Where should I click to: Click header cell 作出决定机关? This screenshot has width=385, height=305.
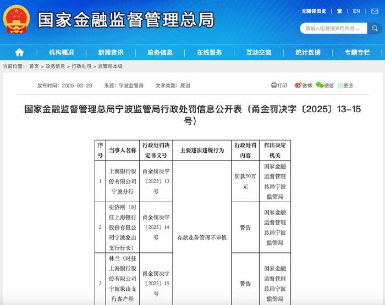coord(275,150)
